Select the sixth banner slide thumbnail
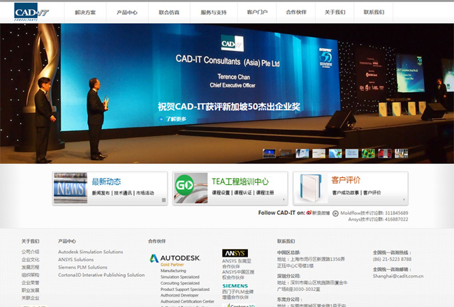 click(x=352, y=153)
